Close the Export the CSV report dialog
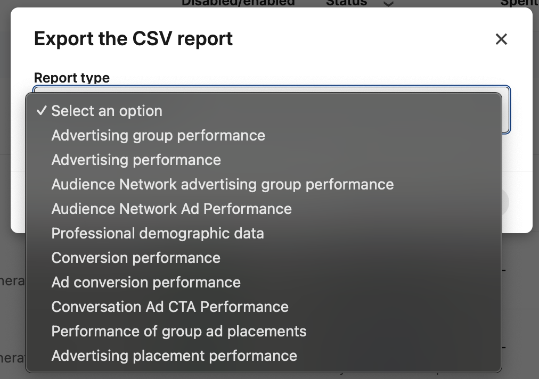539x379 pixels. [x=501, y=39]
